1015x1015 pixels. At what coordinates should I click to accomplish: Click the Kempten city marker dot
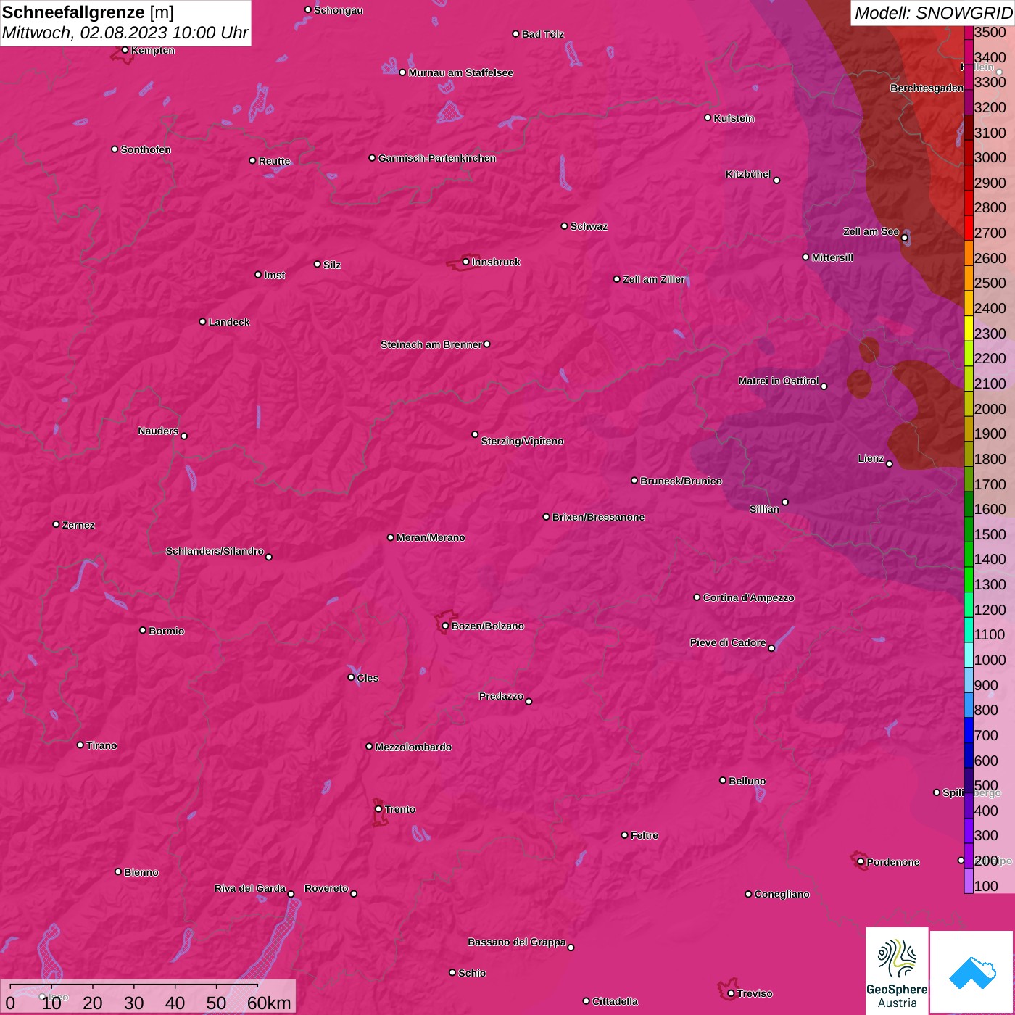click(x=125, y=50)
